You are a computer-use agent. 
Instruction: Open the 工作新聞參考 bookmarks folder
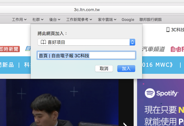click(x=79, y=20)
